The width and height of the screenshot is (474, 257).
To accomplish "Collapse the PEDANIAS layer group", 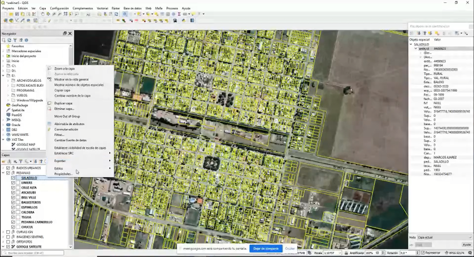I will tap(3, 173).
